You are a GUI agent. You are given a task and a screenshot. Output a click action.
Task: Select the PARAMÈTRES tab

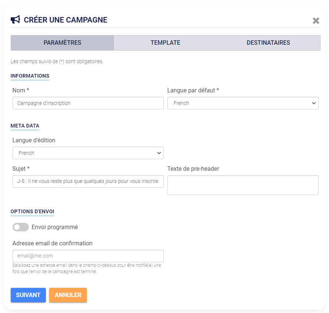(62, 43)
